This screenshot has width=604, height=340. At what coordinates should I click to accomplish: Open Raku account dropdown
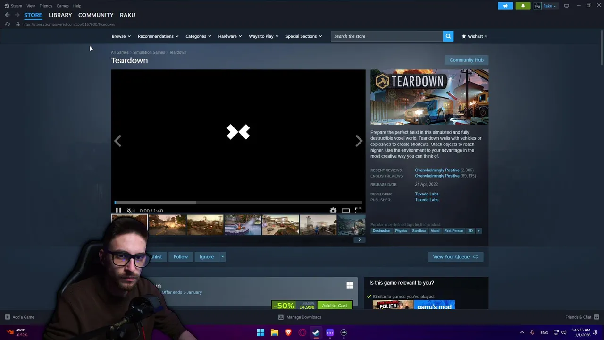[550, 6]
